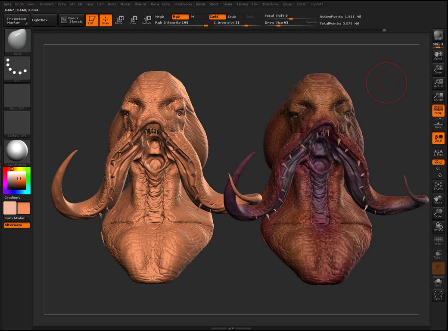Open the BasicMaterial material picker

click(17, 152)
